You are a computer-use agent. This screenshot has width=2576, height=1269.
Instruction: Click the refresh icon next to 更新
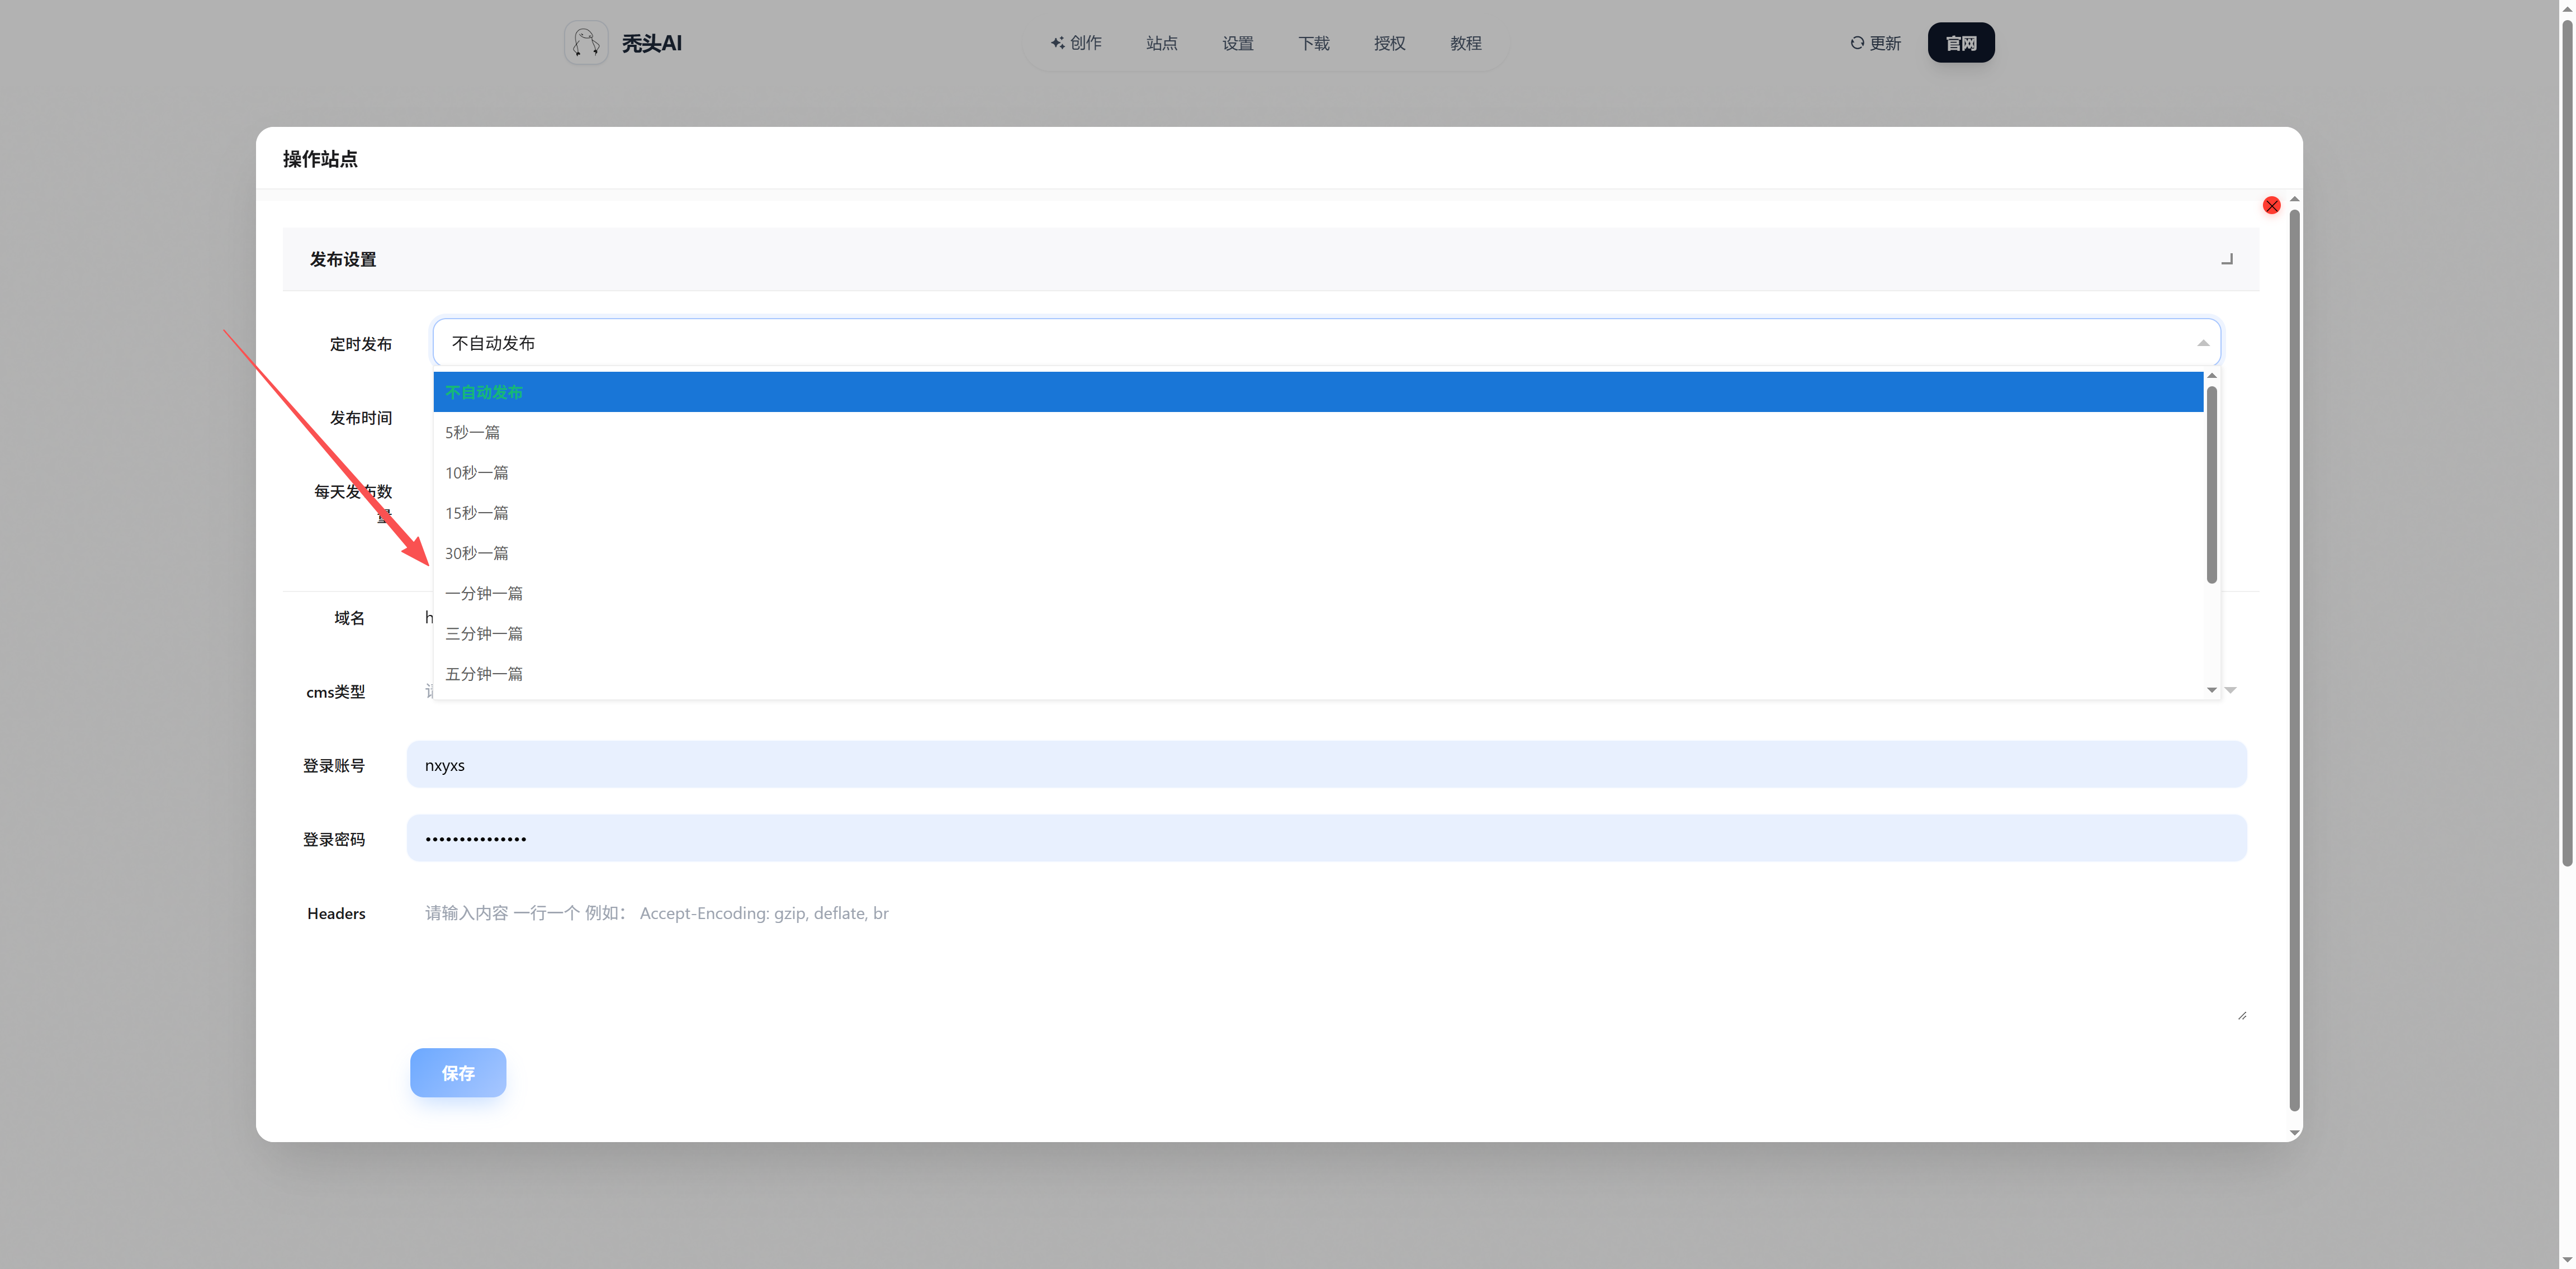pos(1857,43)
